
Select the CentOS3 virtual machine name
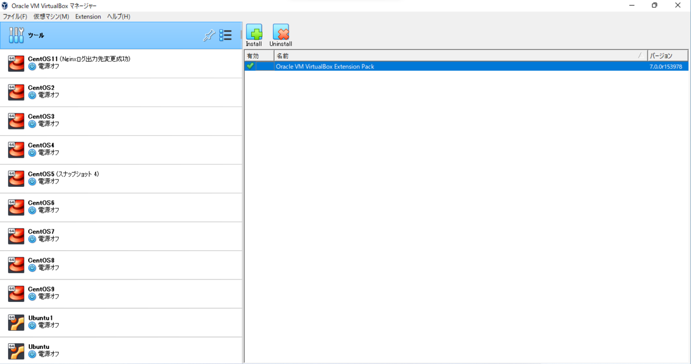(x=41, y=117)
